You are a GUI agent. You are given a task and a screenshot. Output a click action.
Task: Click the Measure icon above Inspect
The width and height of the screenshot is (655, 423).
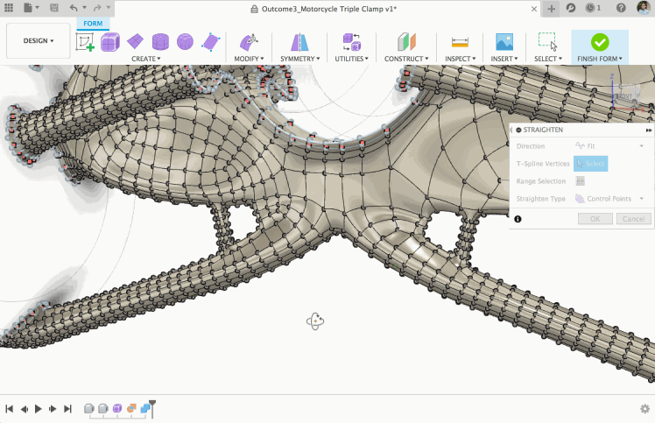click(x=458, y=42)
